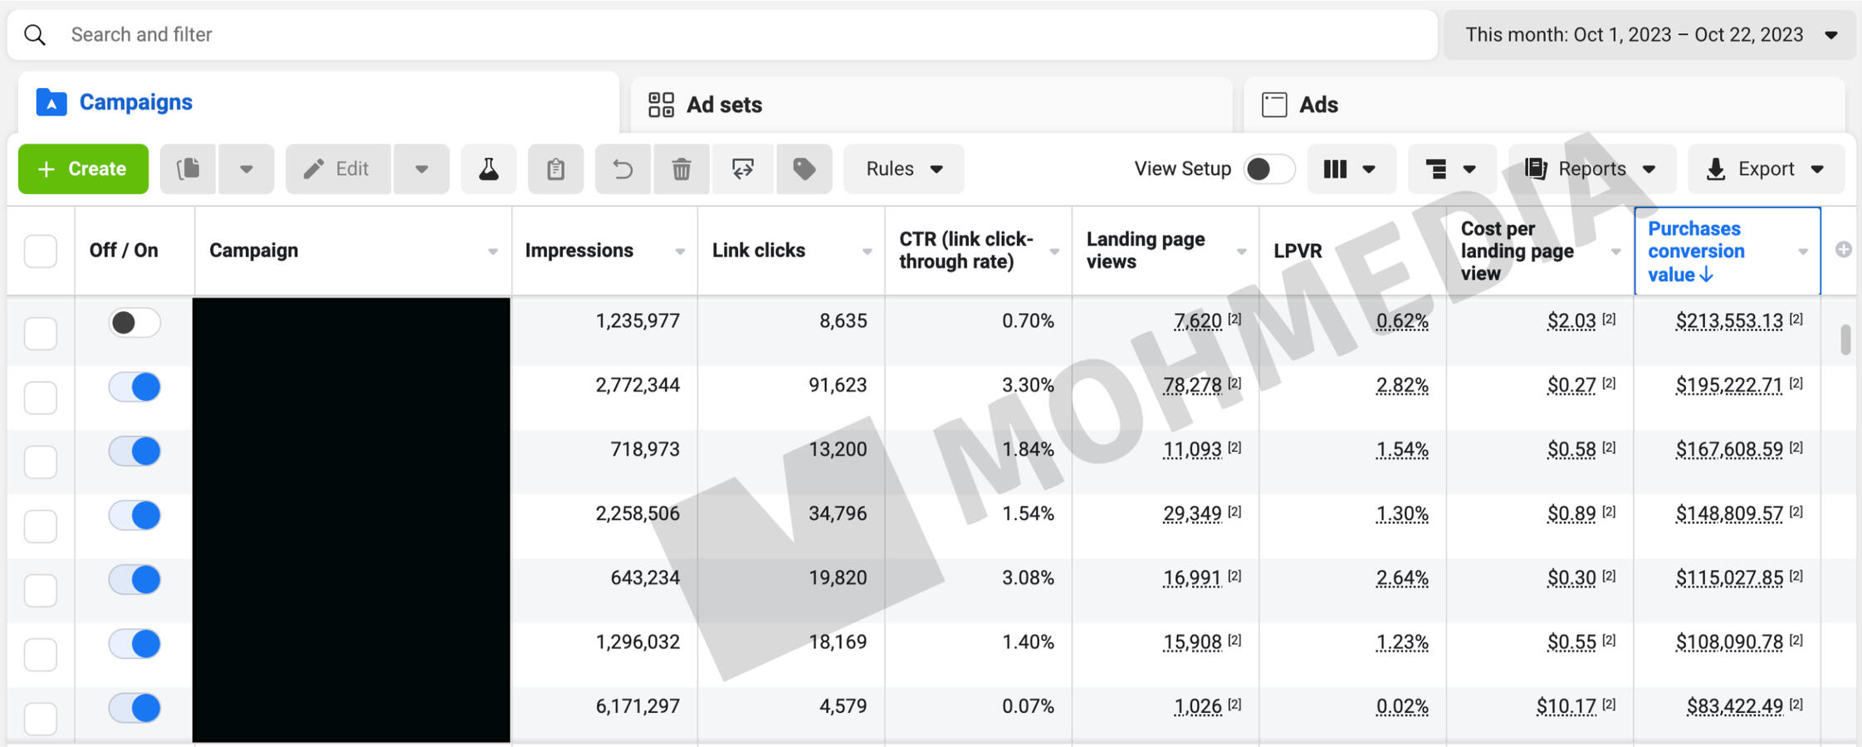Toggle the View Setup switch
The height and width of the screenshot is (747, 1862).
[1268, 169]
